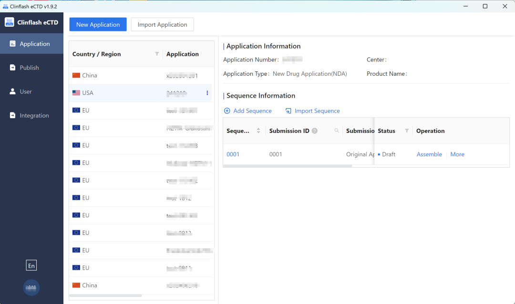The width and height of the screenshot is (515, 304).
Task: Open the Application sidebar tab
Action: 31,44
